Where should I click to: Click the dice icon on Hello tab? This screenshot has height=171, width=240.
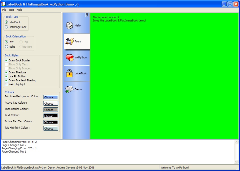click(69, 25)
